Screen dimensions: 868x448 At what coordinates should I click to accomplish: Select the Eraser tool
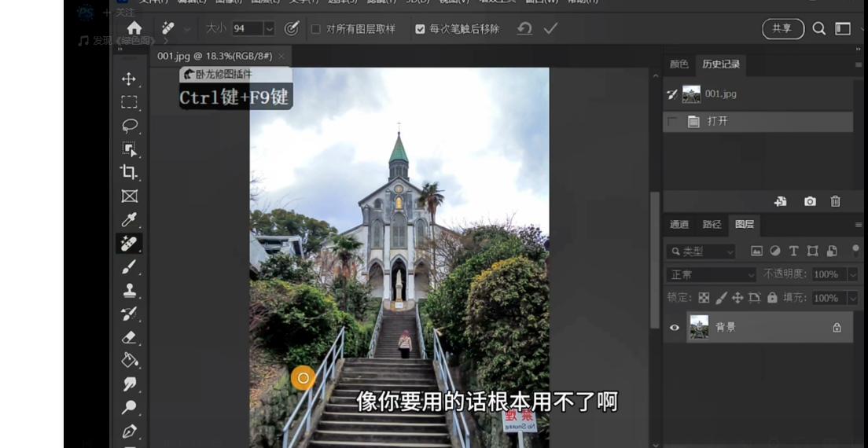pos(129,337)
